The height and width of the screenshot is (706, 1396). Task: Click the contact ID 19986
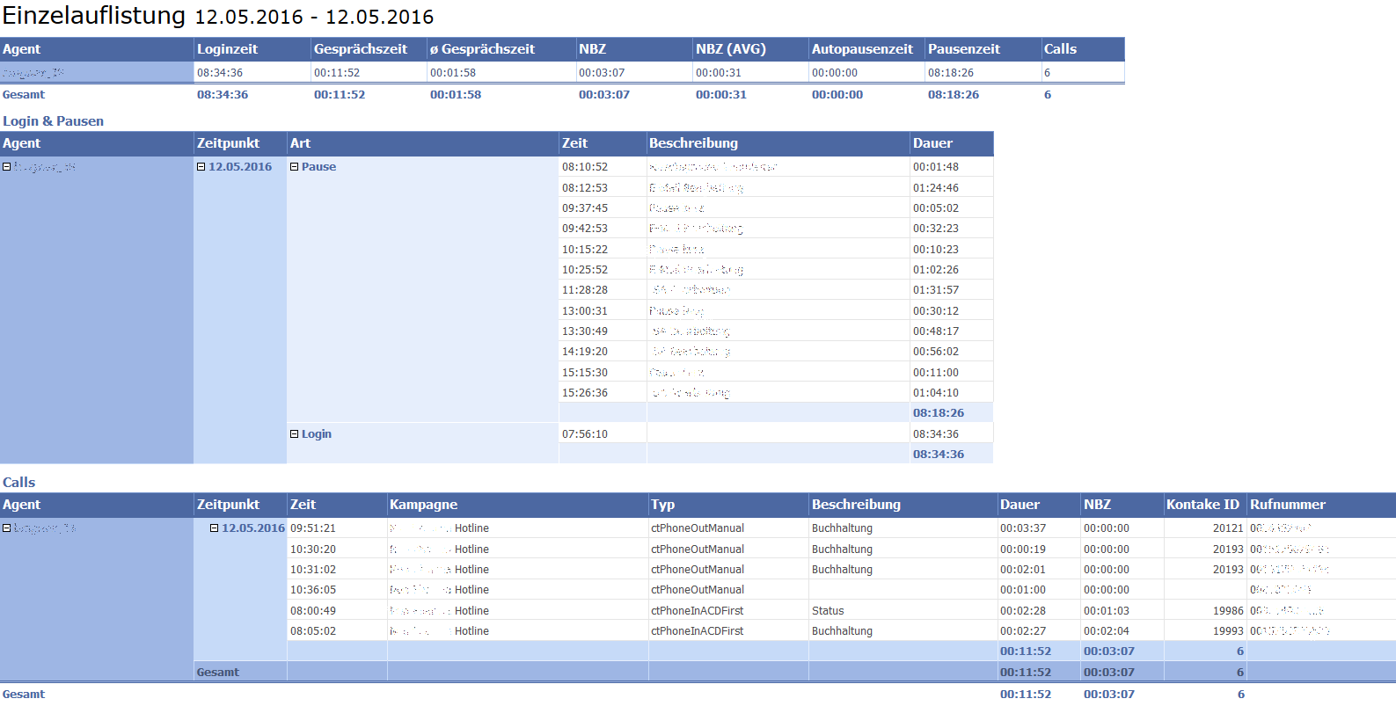[1228, 611]
